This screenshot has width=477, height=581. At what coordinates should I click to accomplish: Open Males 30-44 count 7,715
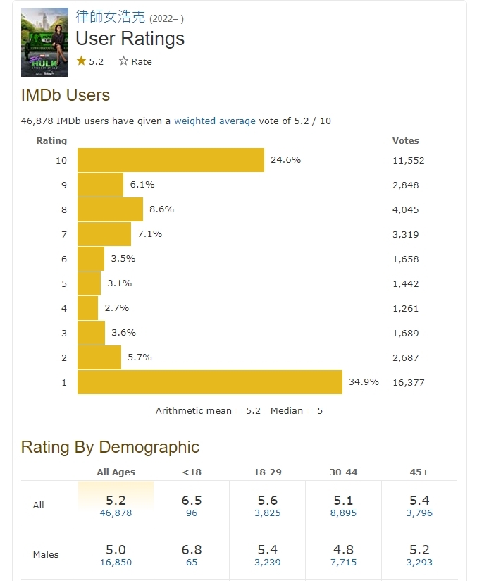click(x=343, y=563)
